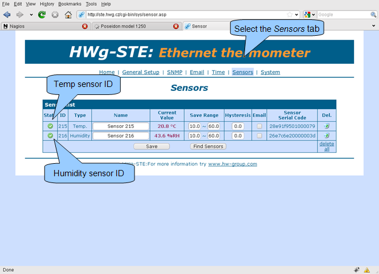379x274 pixels.
Task: Switch to the Nagios browser tab
Action: click(46, 26)
